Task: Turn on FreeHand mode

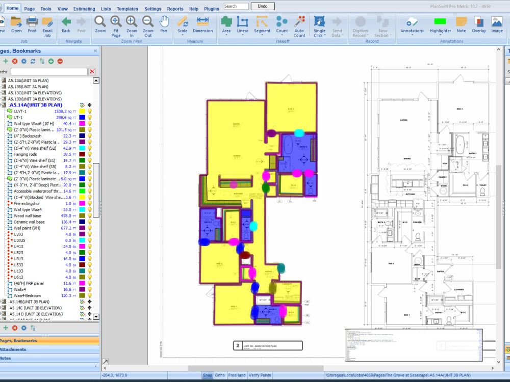Action: tap(237, 375)
